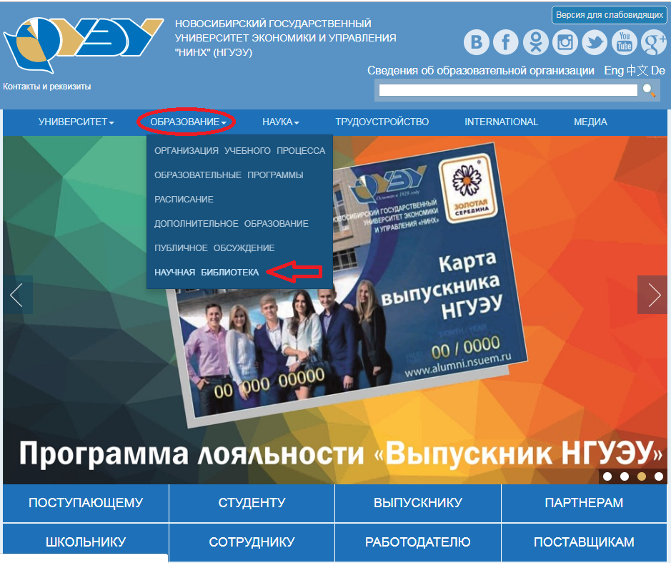This screenshot has height=563, width=671.
Task: Select the second slider dot
Action: click(625, 476)
